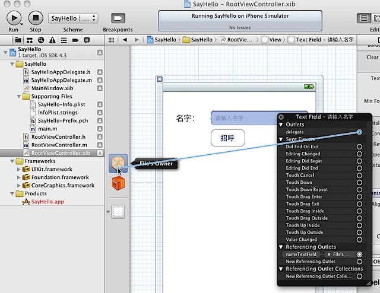Screen dimensions: 380x293
Task: Select the File's Owner cube icon
Action: tap(118, 164)
